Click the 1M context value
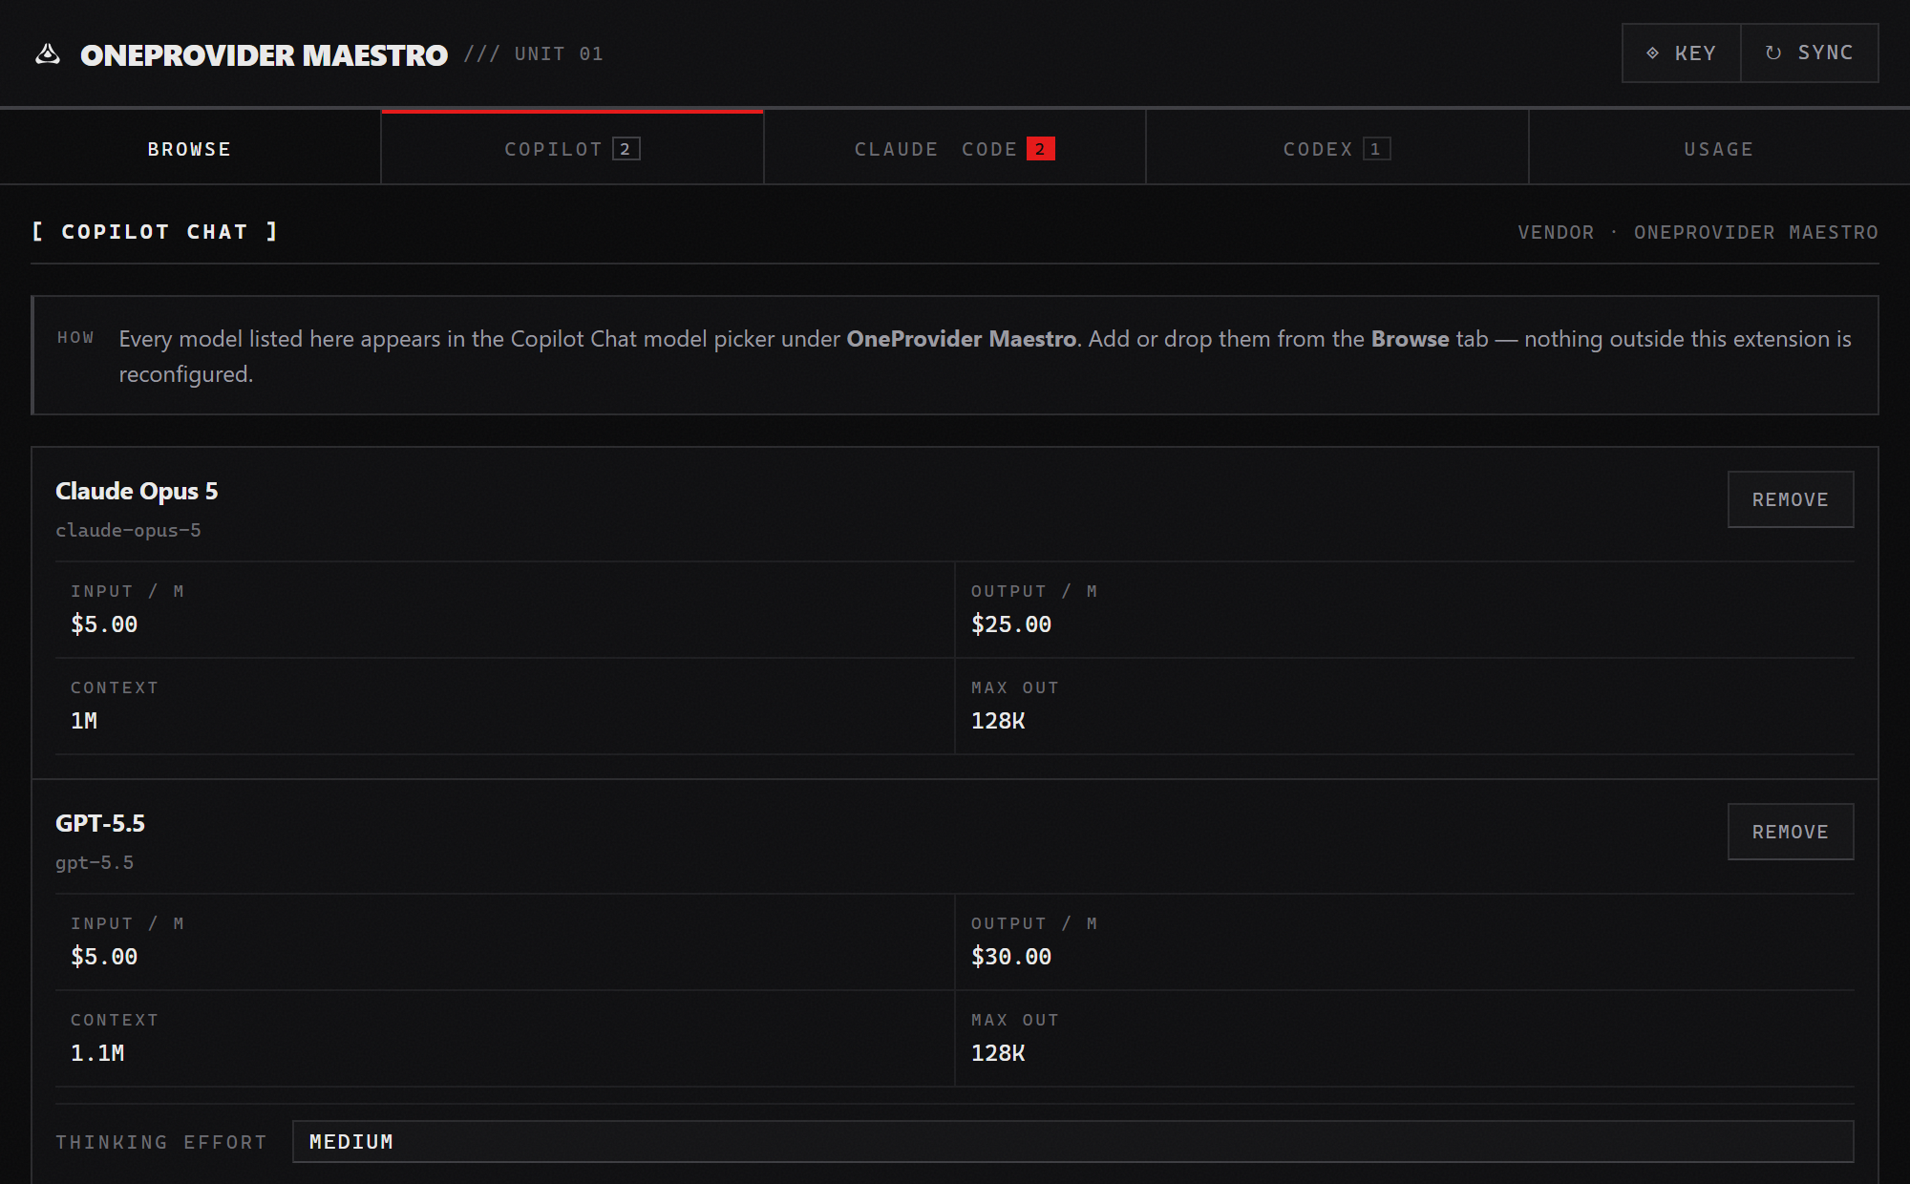Image resolution: width=1910 pixels, height=1184 pixels. click(x=84, y=721)
